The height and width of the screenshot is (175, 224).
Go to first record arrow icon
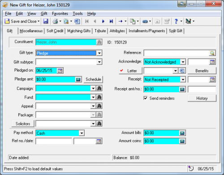pyautogui.click(x=87, y=21)
